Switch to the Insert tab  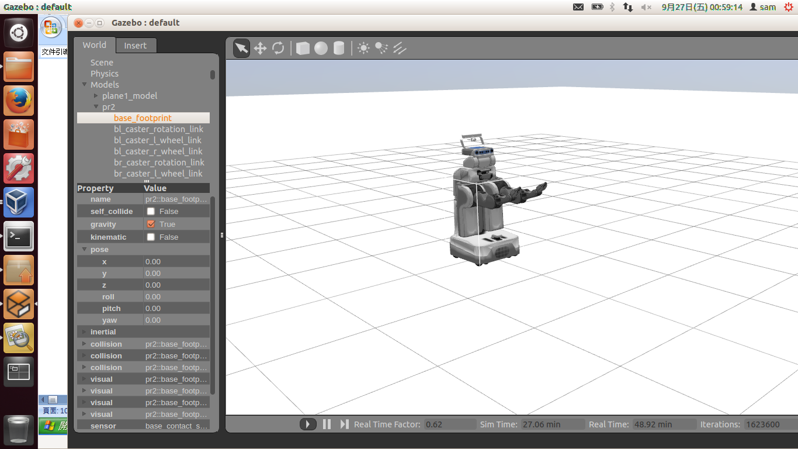136,46
